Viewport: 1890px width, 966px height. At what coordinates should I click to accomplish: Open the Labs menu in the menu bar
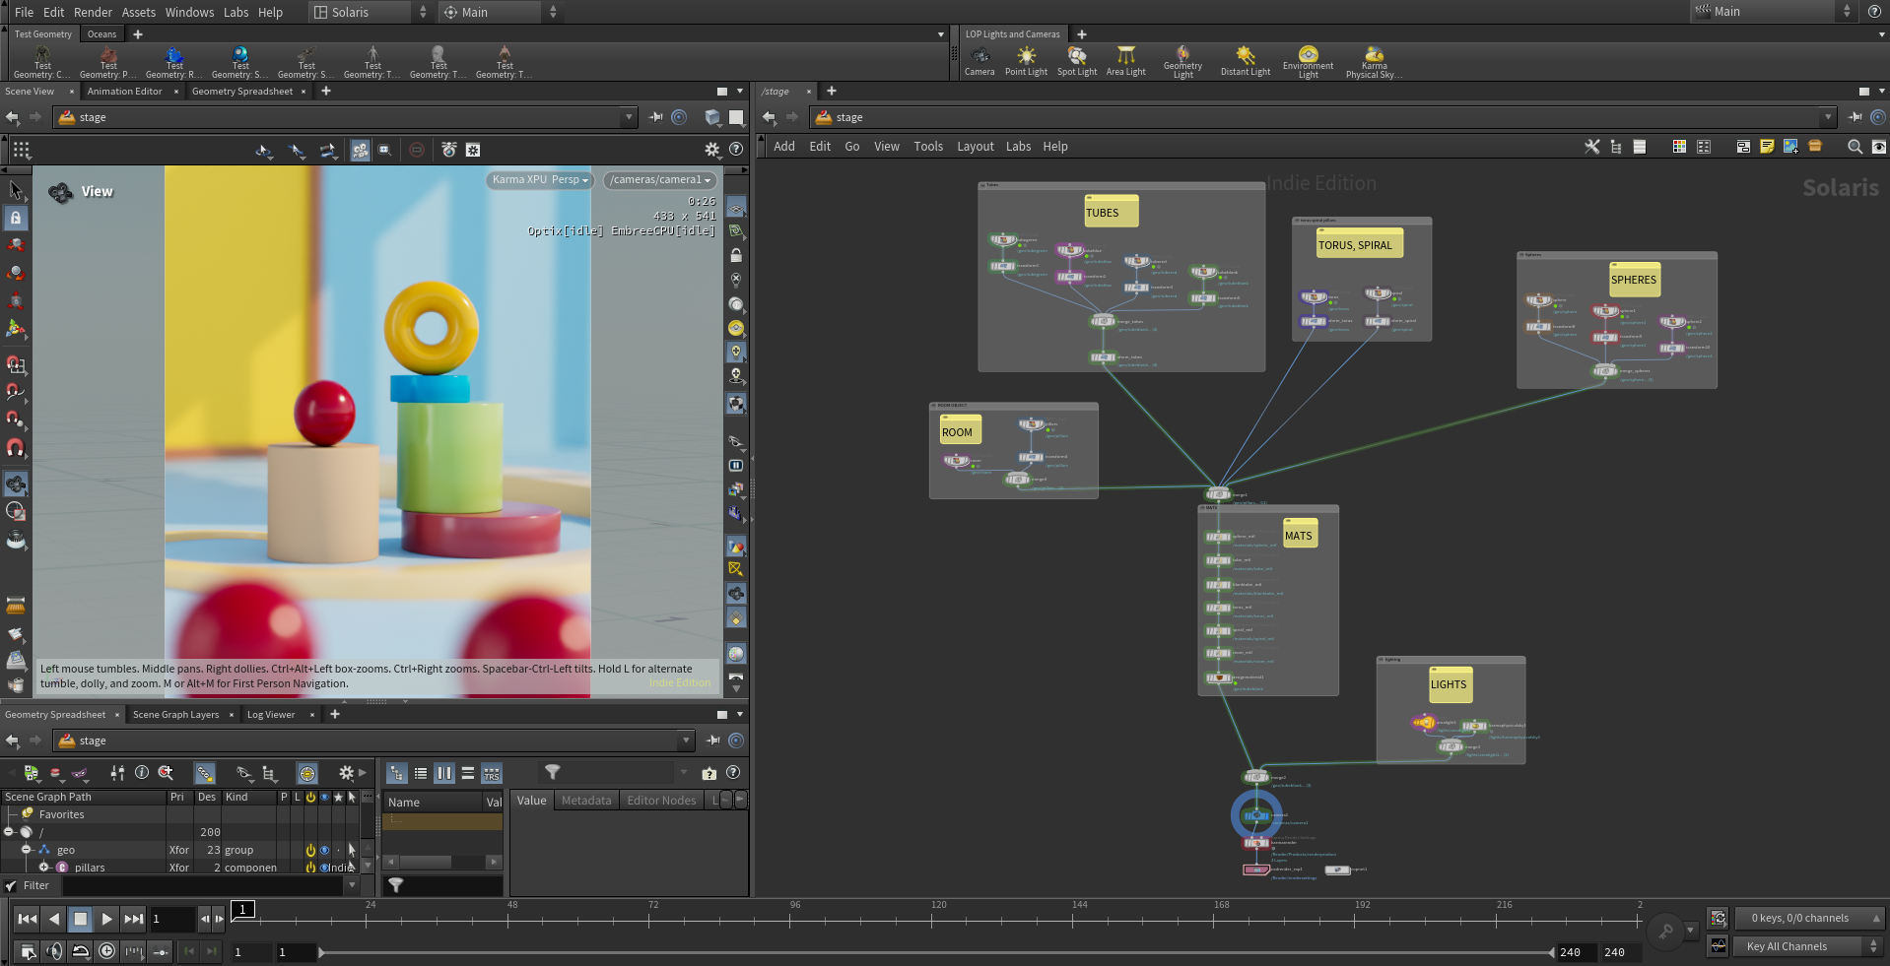point(236,12)
